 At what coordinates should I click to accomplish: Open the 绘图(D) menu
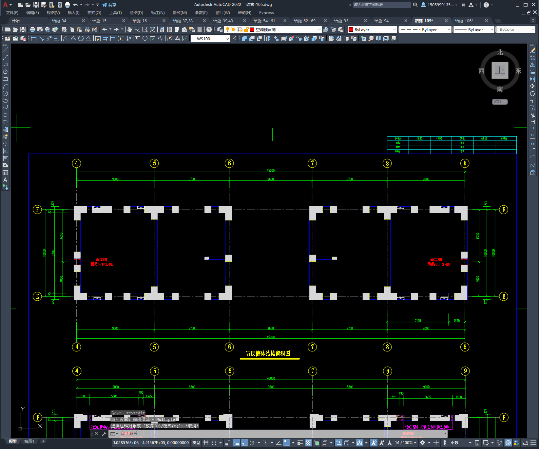point(136,13)
